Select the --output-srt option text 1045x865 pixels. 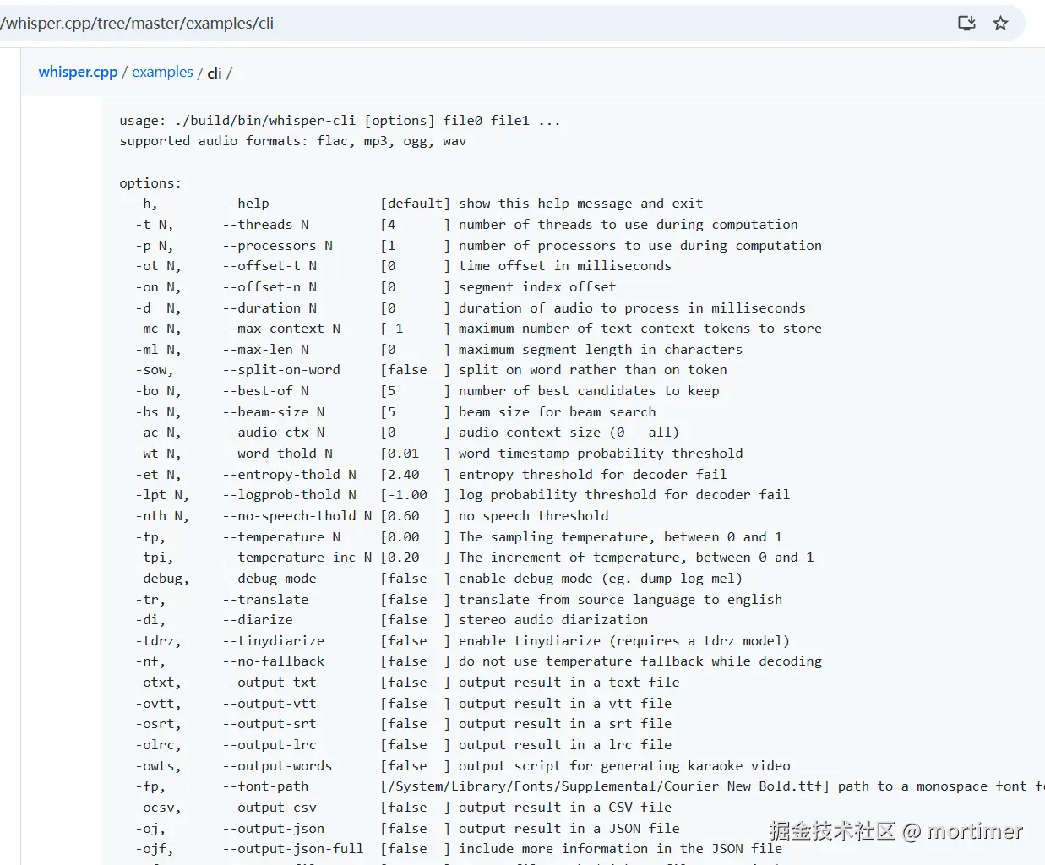269,724
